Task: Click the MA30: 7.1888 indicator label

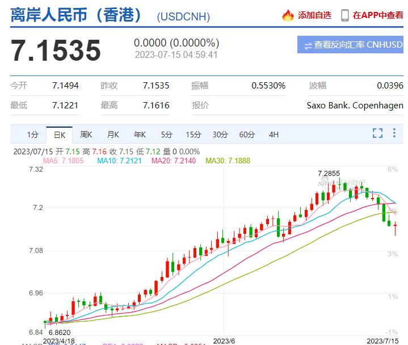Action: 228,161
